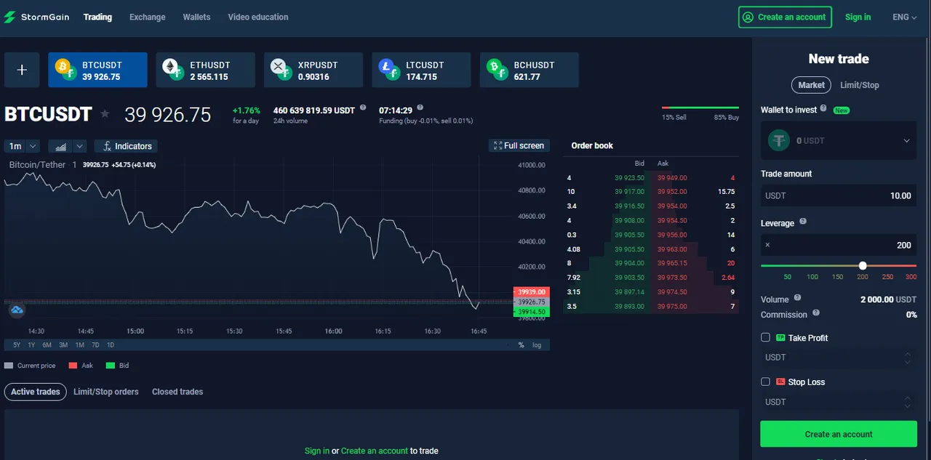Click the Stop Loss SL badge
The height and width of the screenshot is (460, 931).
(x=780, y=382)
